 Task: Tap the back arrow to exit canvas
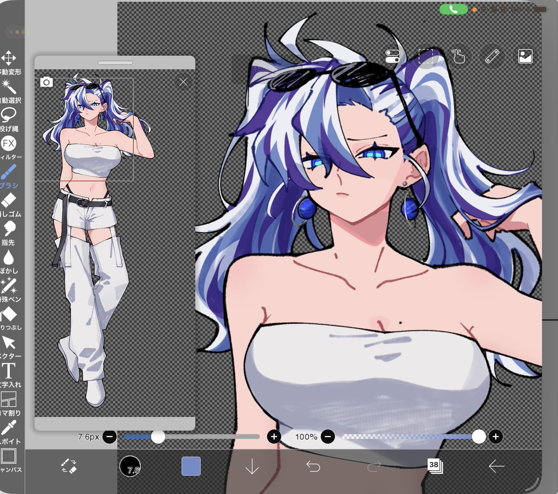click(x=497, y=466)
